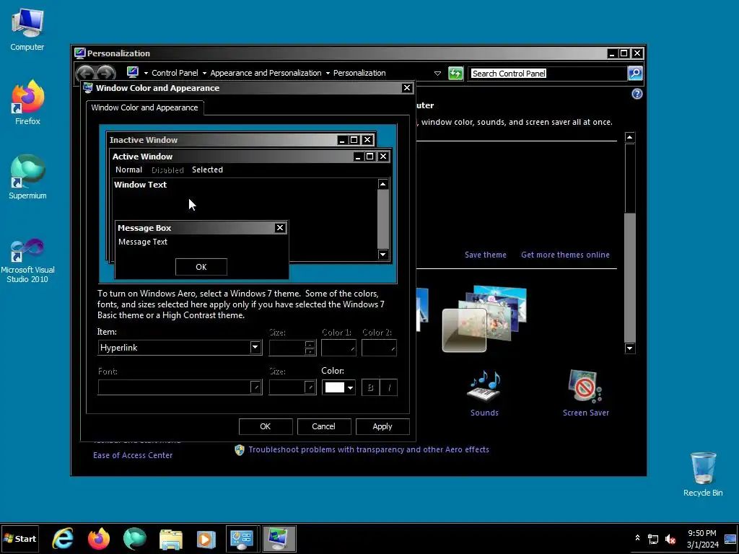This screenshot has height=554, width=739.
Task: Open Screen Saver settings icon
Action: (586, 393)
